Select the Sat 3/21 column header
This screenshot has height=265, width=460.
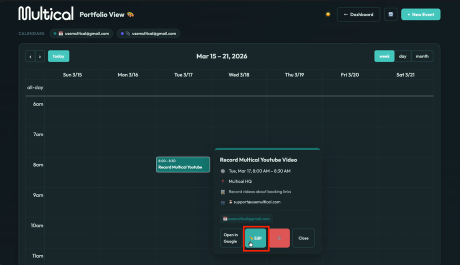(x=405, y=75)
